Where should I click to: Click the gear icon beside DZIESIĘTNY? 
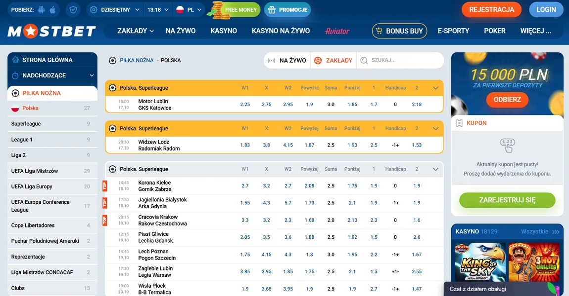(x=94, y=9)
